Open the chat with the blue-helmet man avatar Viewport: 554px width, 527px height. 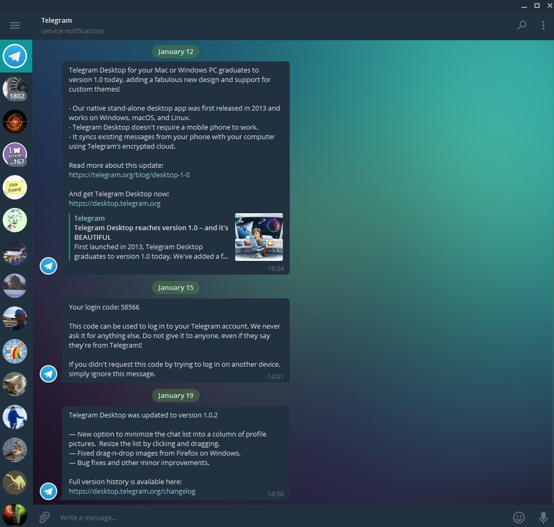point(15,319)
